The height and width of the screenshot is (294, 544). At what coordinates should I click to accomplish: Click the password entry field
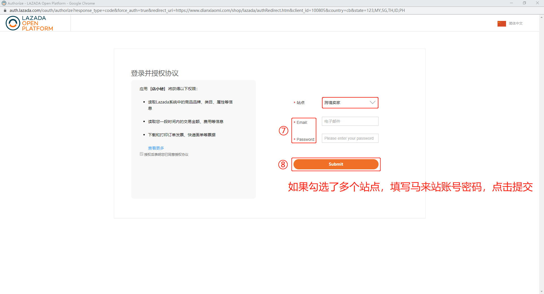pos(350,138)
